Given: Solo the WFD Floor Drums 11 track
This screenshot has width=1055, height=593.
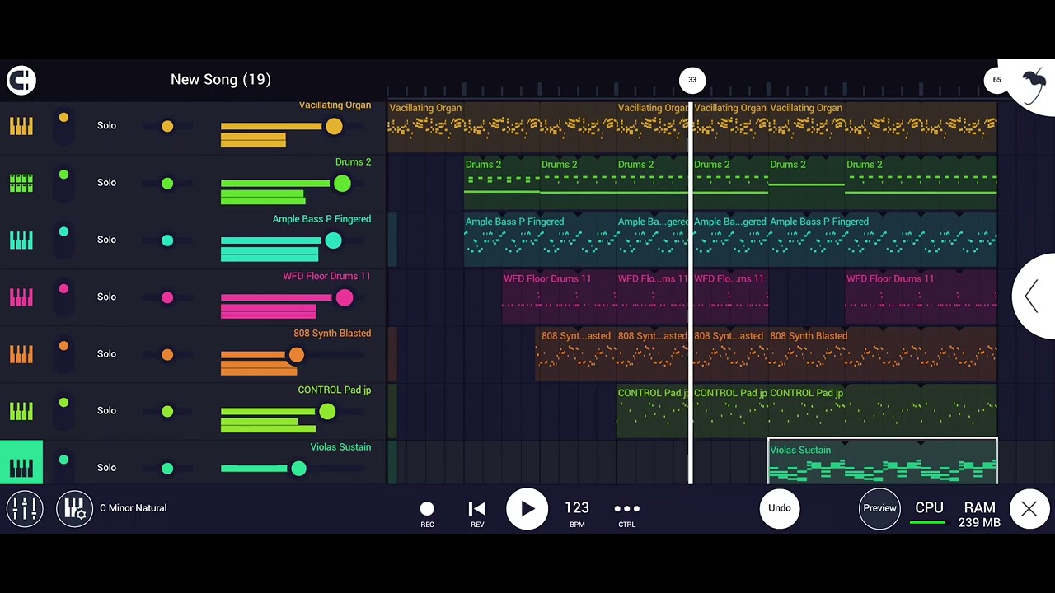Looking at the screenshot, I should click(106, 296).
